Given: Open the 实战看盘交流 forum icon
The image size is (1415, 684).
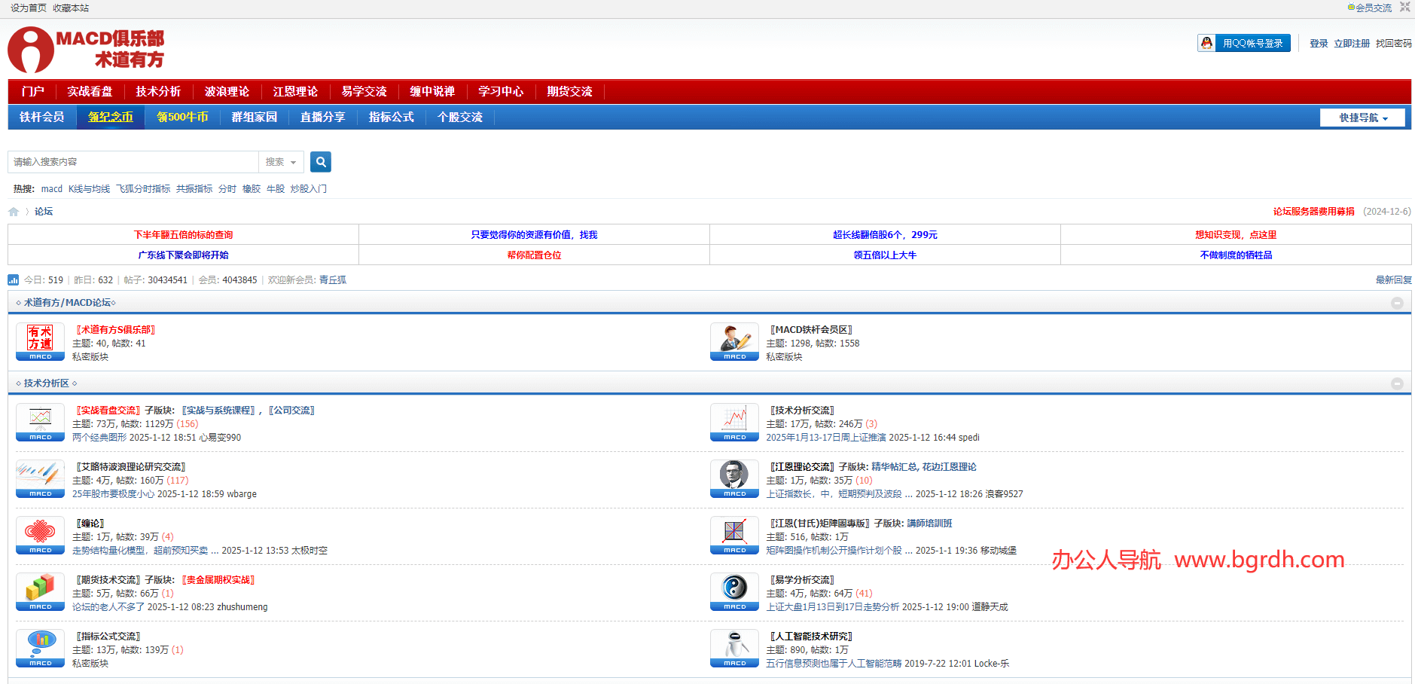Looking at the screenshot, I should pyautogui.click(x=40, y=422).
